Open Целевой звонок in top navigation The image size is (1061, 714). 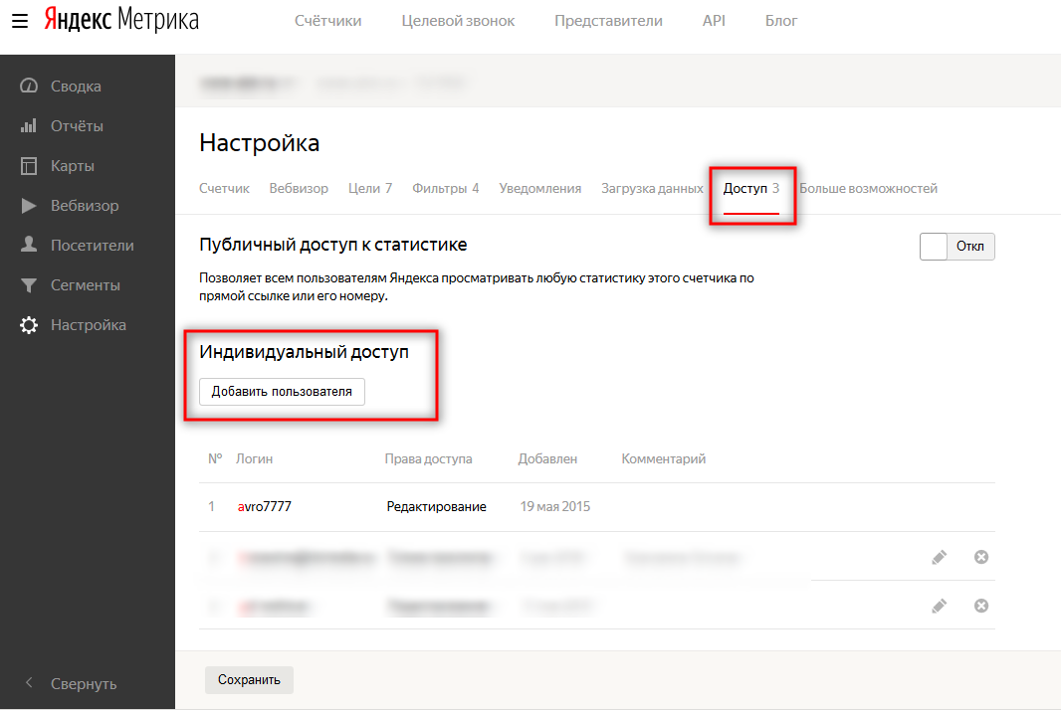458,21
